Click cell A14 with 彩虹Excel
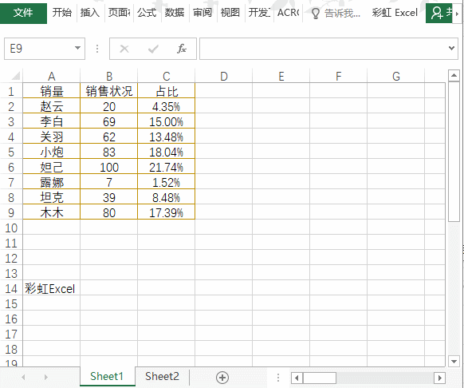 52,288
